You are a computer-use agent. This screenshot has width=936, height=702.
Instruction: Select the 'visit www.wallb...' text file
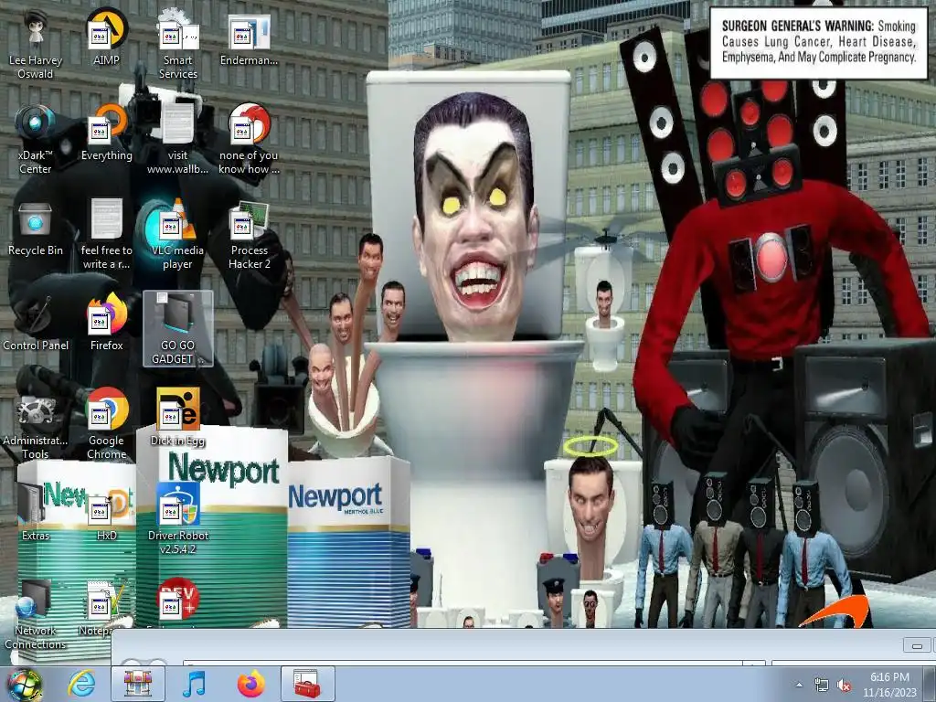pyautogui.click(x=178, y=140)
